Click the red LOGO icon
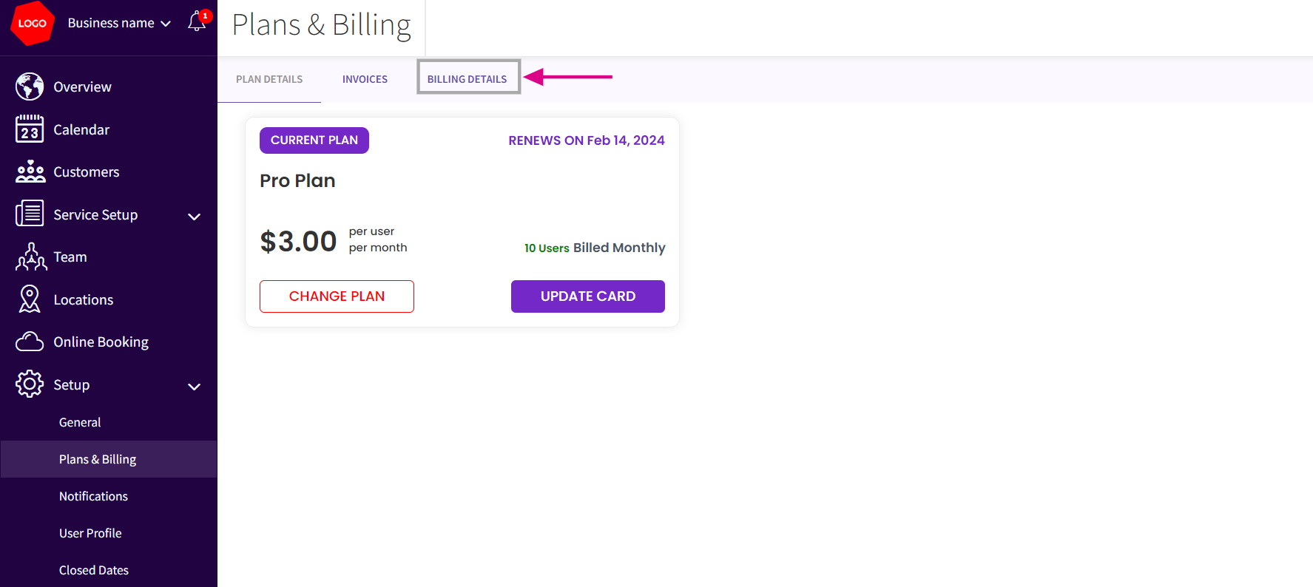1313x587 pixels. tap(32, 24)
